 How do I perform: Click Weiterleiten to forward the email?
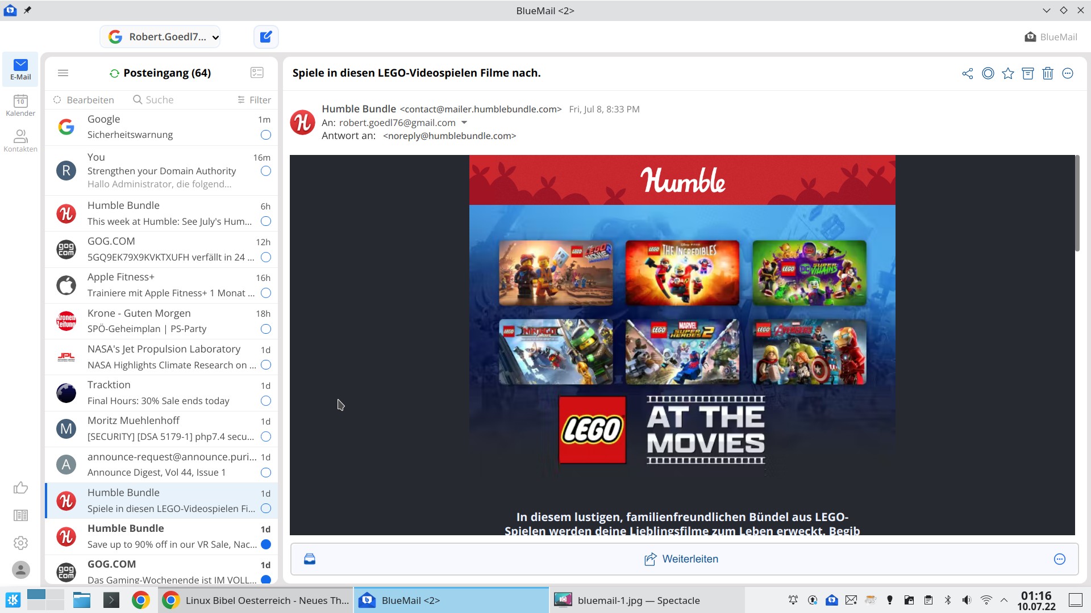pyautogui.click(x=681, y=559)
